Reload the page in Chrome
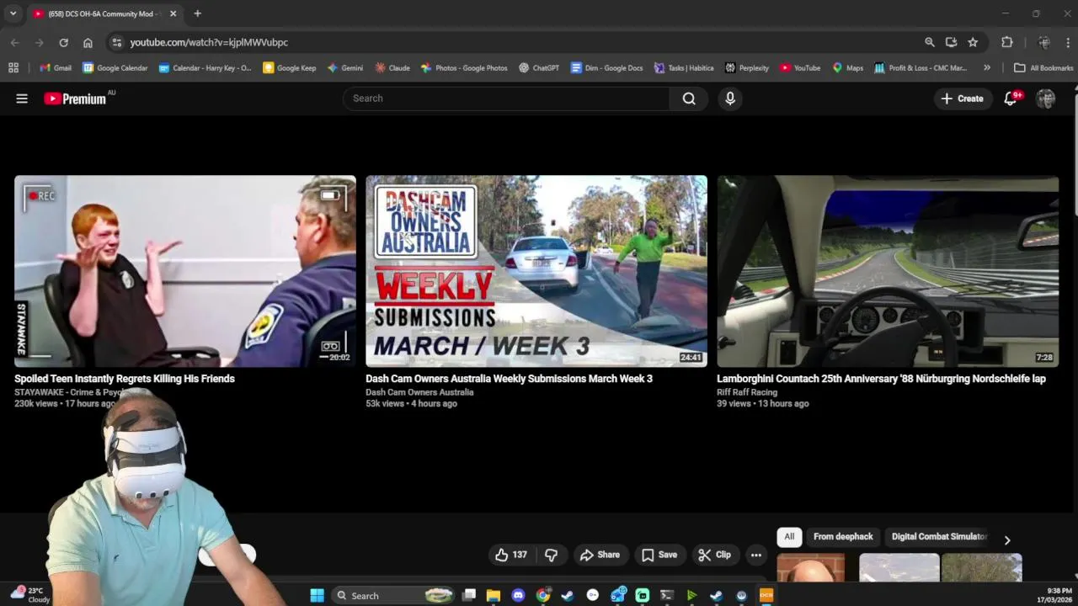This screenshot has width=1078, height=606. click(63, 42)
